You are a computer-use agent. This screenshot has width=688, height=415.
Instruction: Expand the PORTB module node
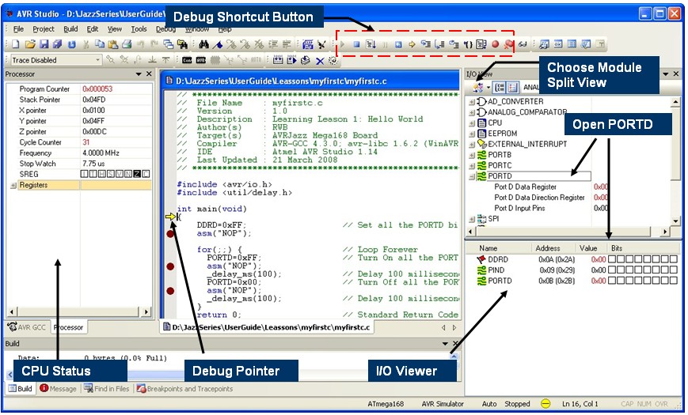point(472,155)
